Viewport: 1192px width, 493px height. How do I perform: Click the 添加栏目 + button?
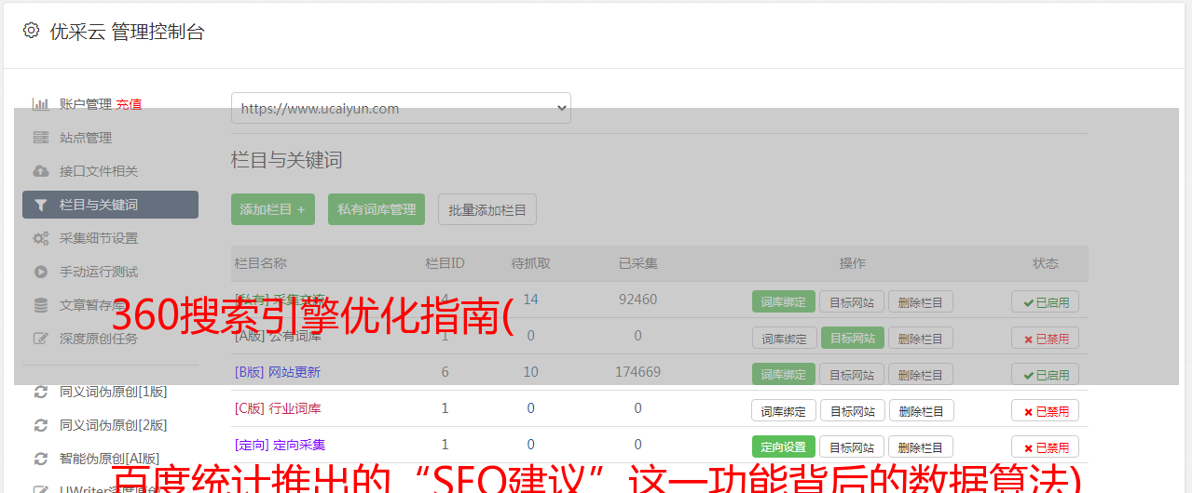pyautogui.click(x=273, y=209)
